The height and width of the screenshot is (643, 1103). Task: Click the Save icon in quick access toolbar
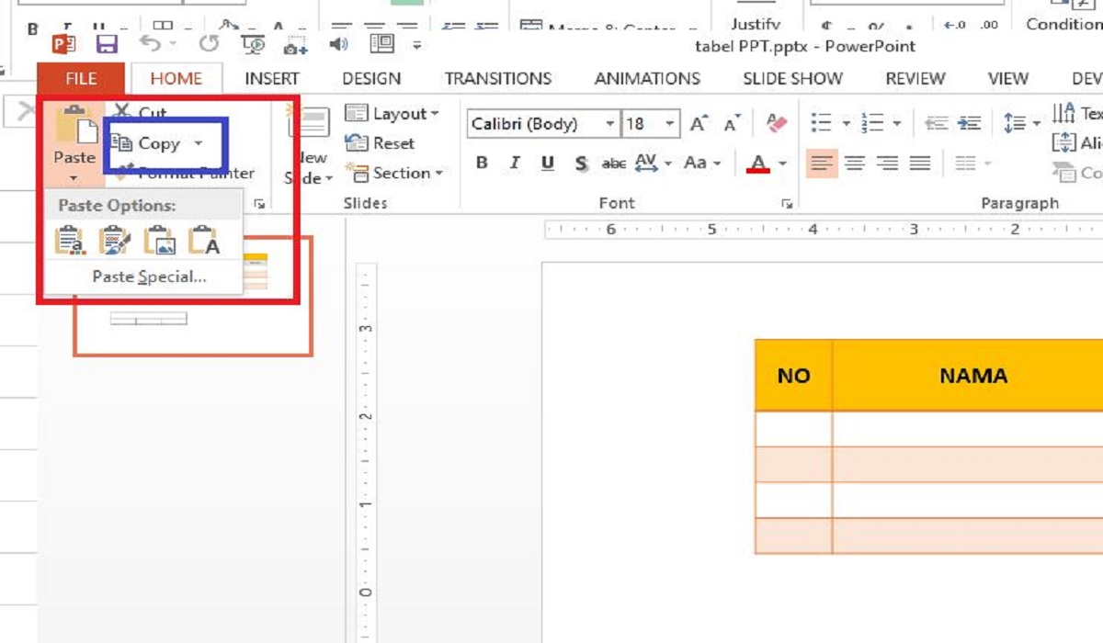point(107,44)
